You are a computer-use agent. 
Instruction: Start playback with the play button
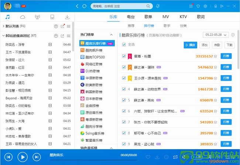click(x=23, y=157)
